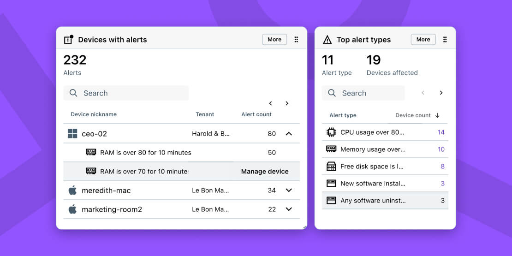Click the RAM icon for over 80 alert
512x256 pixels.
point(91,152)
